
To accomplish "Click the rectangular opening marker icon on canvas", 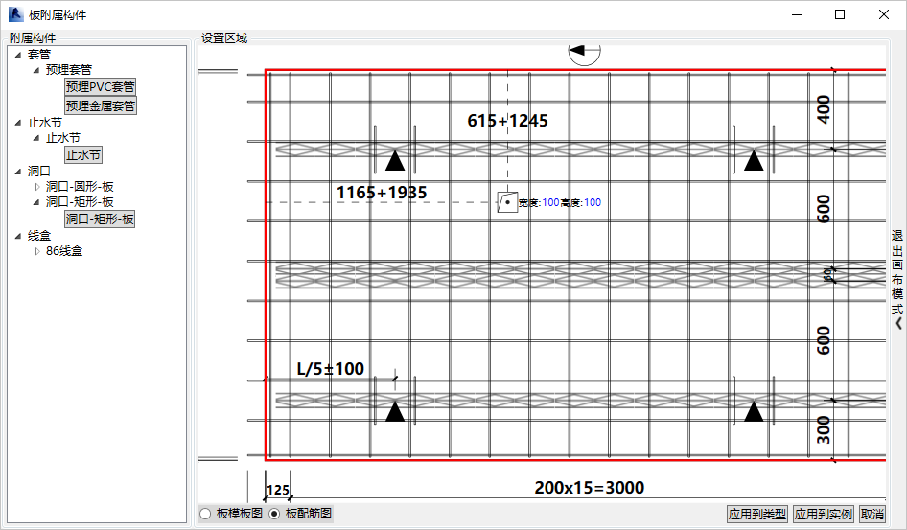I will (507, 202).
